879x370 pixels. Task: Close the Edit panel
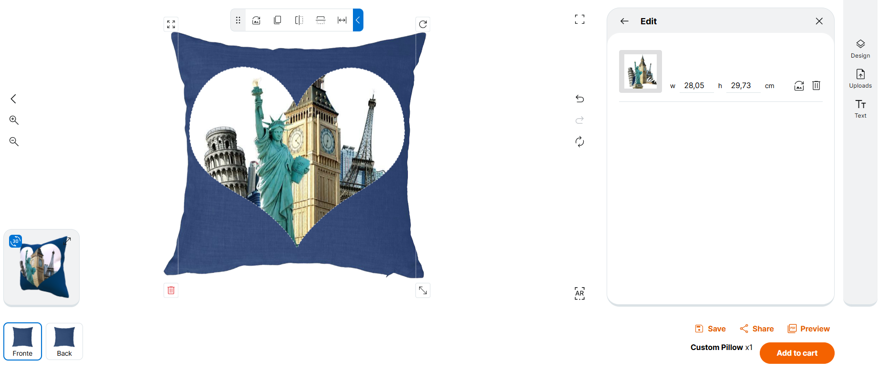819,21
